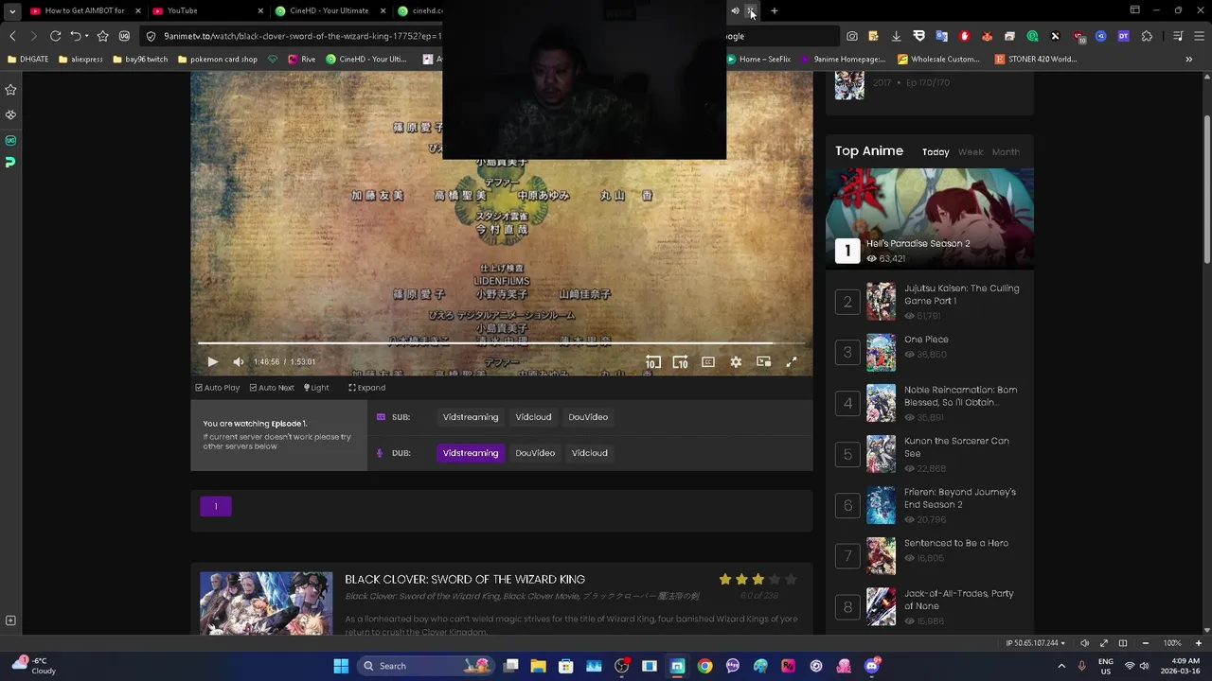Toggle the Auto Play checkbox
Screen dimensions: 1212x681
coord(218,388)
